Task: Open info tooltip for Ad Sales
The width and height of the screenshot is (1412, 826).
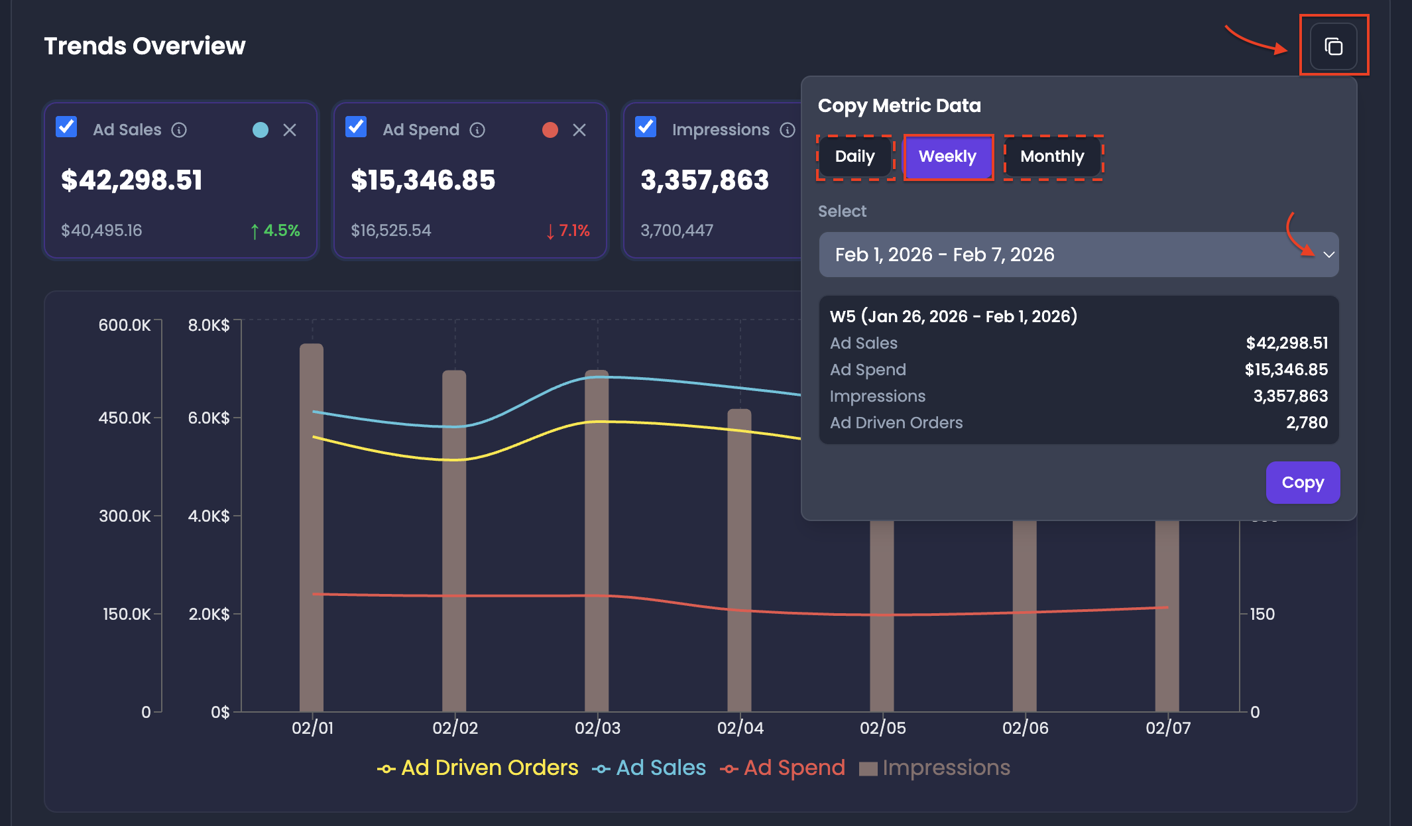Action: pos(179,130)
